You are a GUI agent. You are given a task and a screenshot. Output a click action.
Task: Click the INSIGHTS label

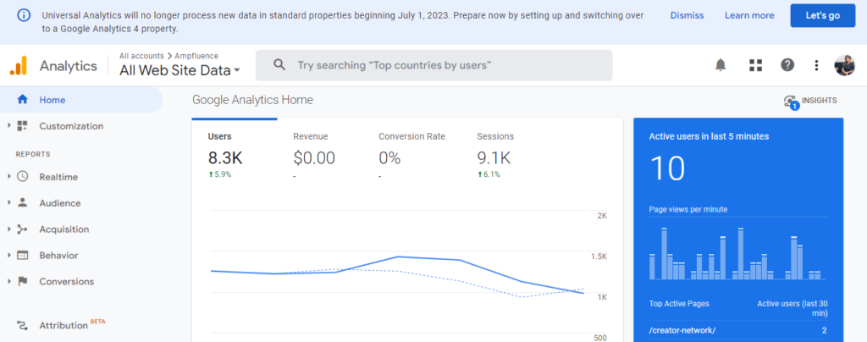[819, 101]
